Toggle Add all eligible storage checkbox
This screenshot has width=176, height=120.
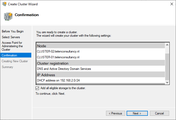point(37,88)
